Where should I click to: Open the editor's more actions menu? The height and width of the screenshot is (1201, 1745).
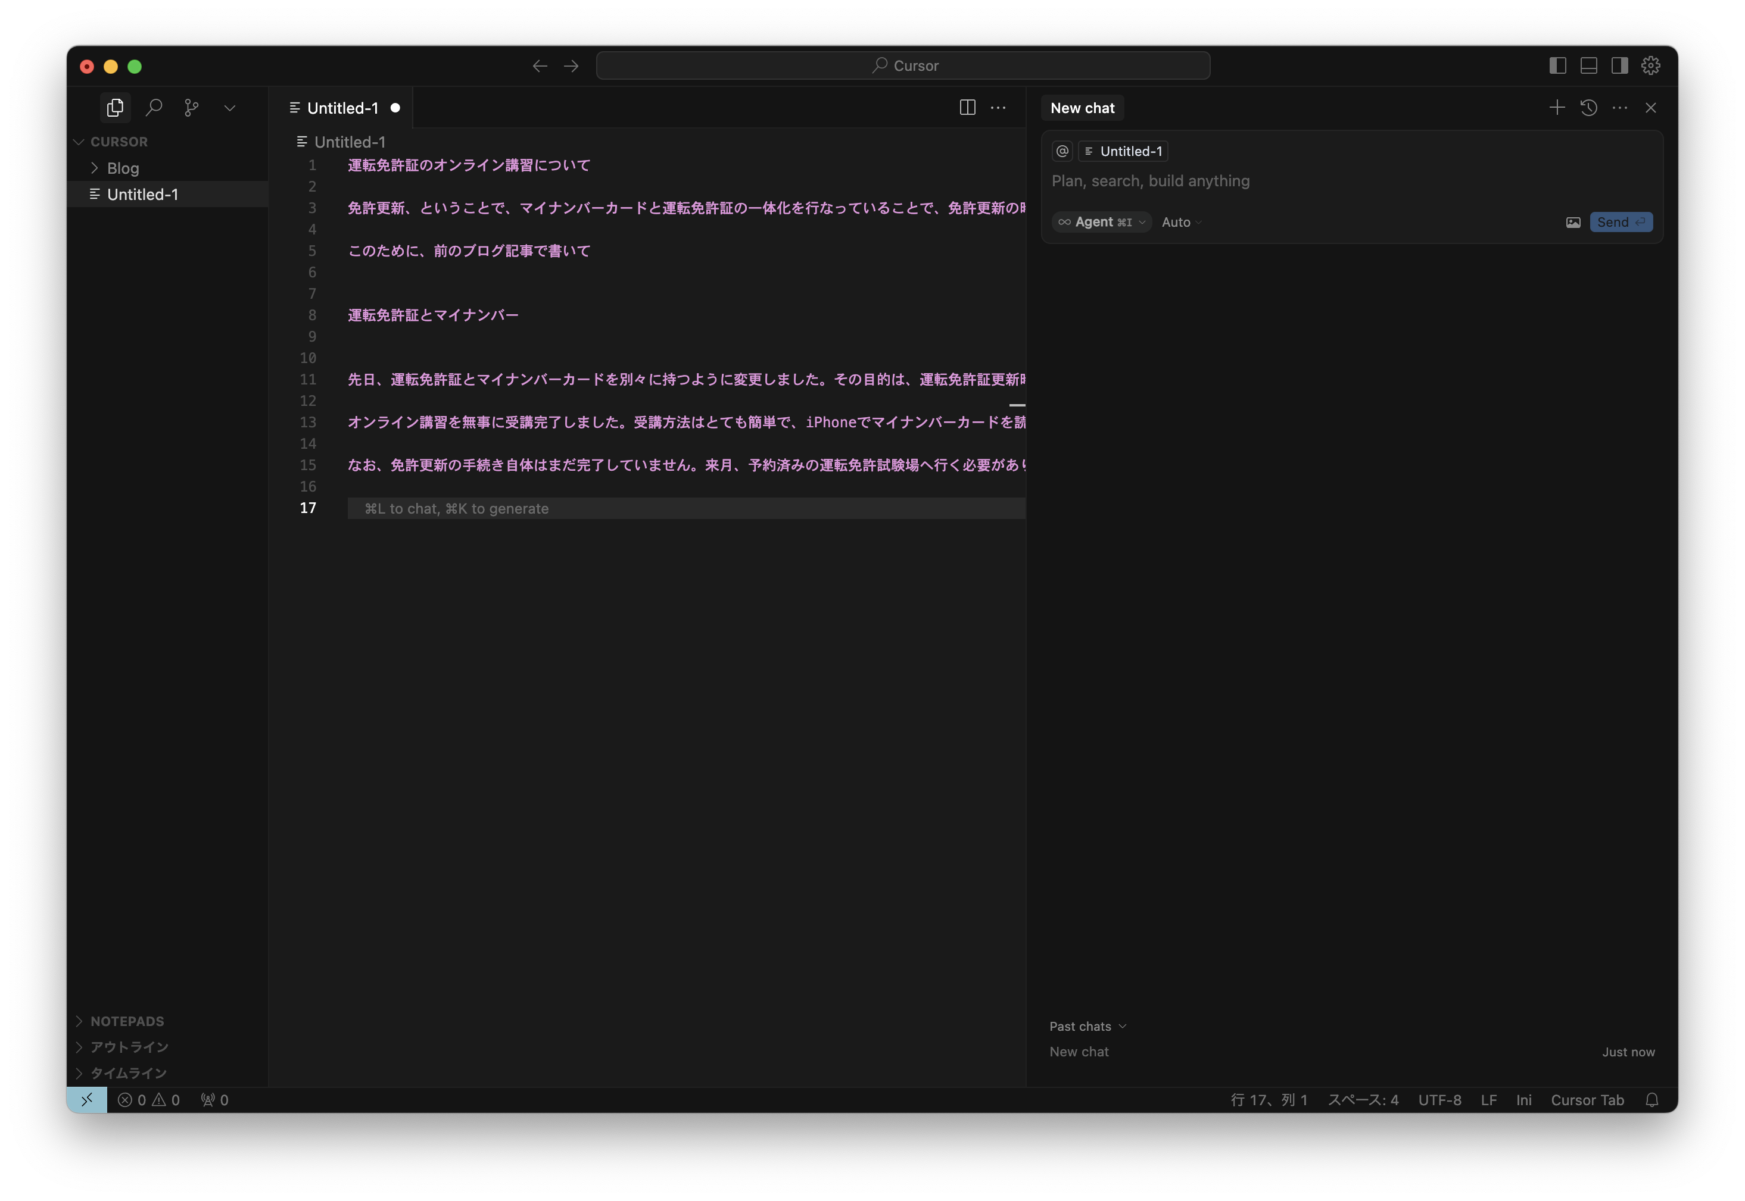point(999,108)
